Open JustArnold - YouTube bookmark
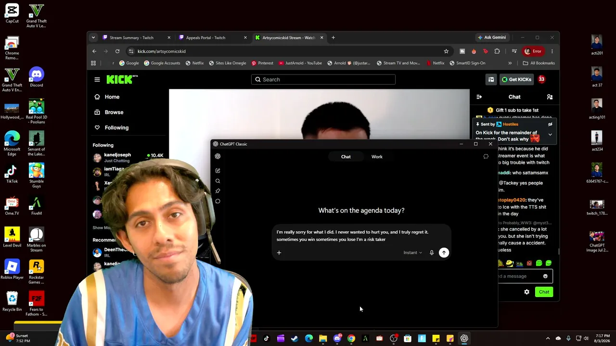This screenshot has width=616, height=346. point(300,63)
